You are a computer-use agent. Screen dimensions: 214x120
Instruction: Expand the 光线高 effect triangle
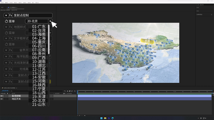6,69
